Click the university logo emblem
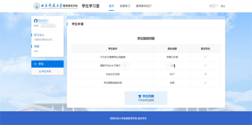This screenshot has height=125, width=252. point(37,6)
